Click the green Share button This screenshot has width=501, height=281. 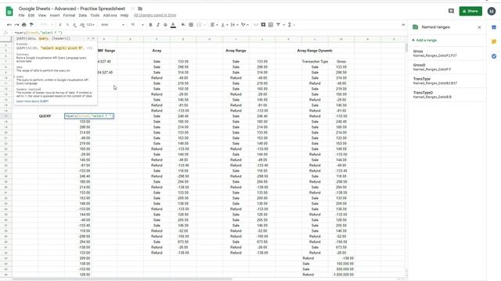(470, 11)
